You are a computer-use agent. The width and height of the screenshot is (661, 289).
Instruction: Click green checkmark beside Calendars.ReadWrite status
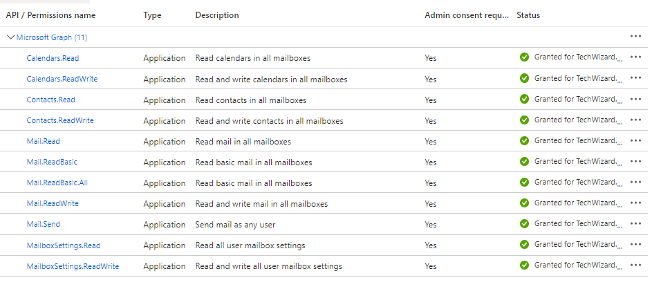pyautogui.click(x=525, y=79)
